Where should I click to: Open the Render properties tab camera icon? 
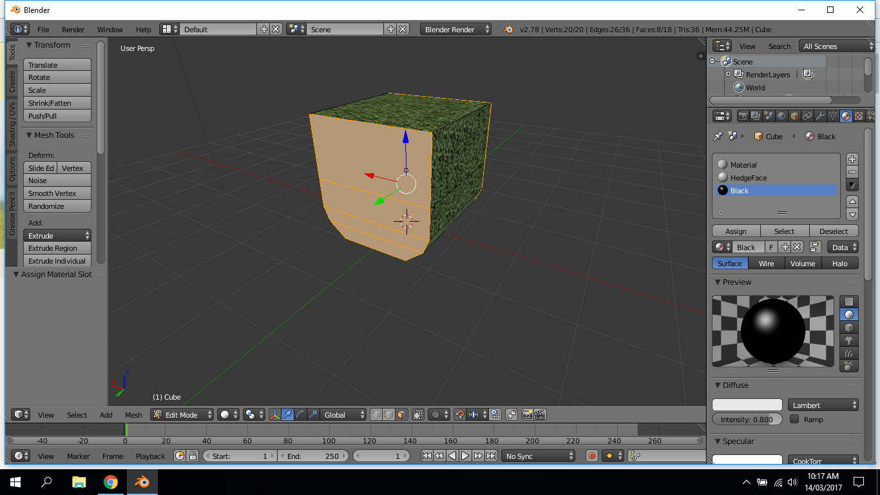(x=743, y=116)
